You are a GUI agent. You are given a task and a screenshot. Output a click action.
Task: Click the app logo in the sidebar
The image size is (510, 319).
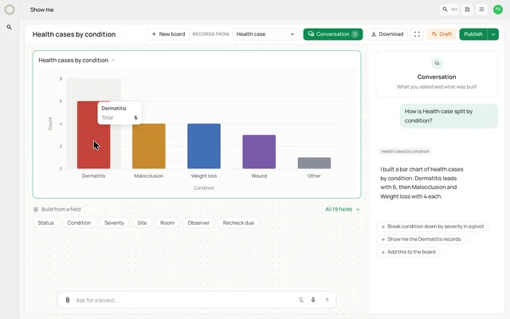point(10,10)
